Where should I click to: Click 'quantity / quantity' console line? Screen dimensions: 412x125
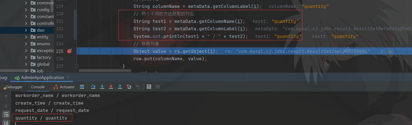[x=41, y=118]
